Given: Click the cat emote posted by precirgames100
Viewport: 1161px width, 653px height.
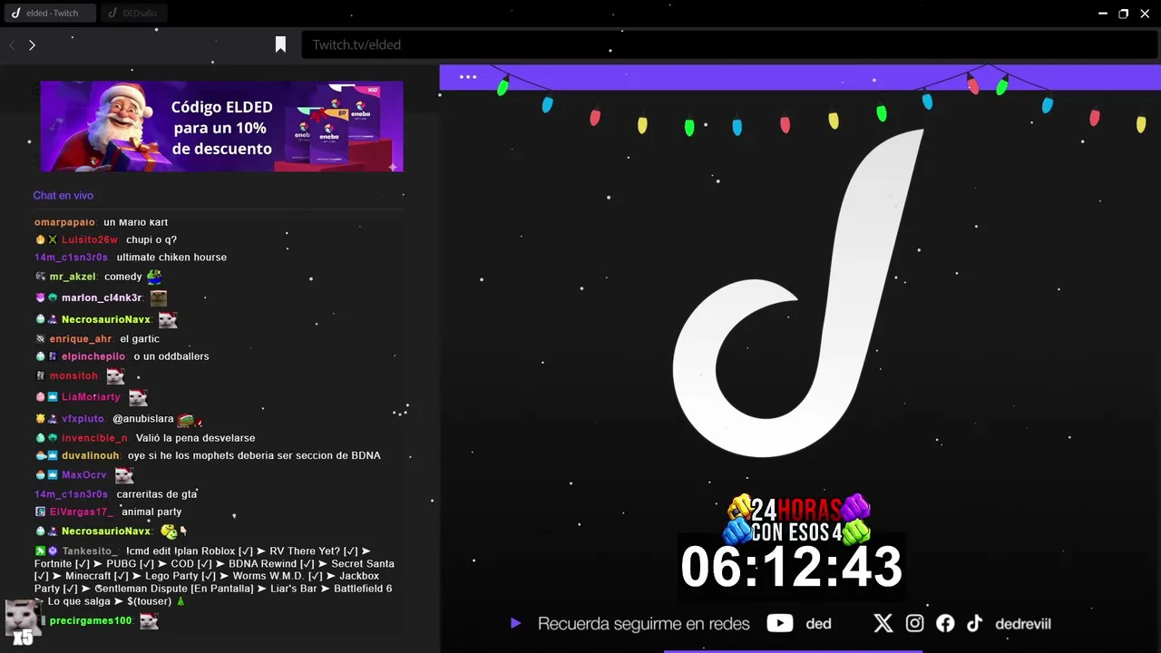Looking at the screenshot, I should click(150, 621).
